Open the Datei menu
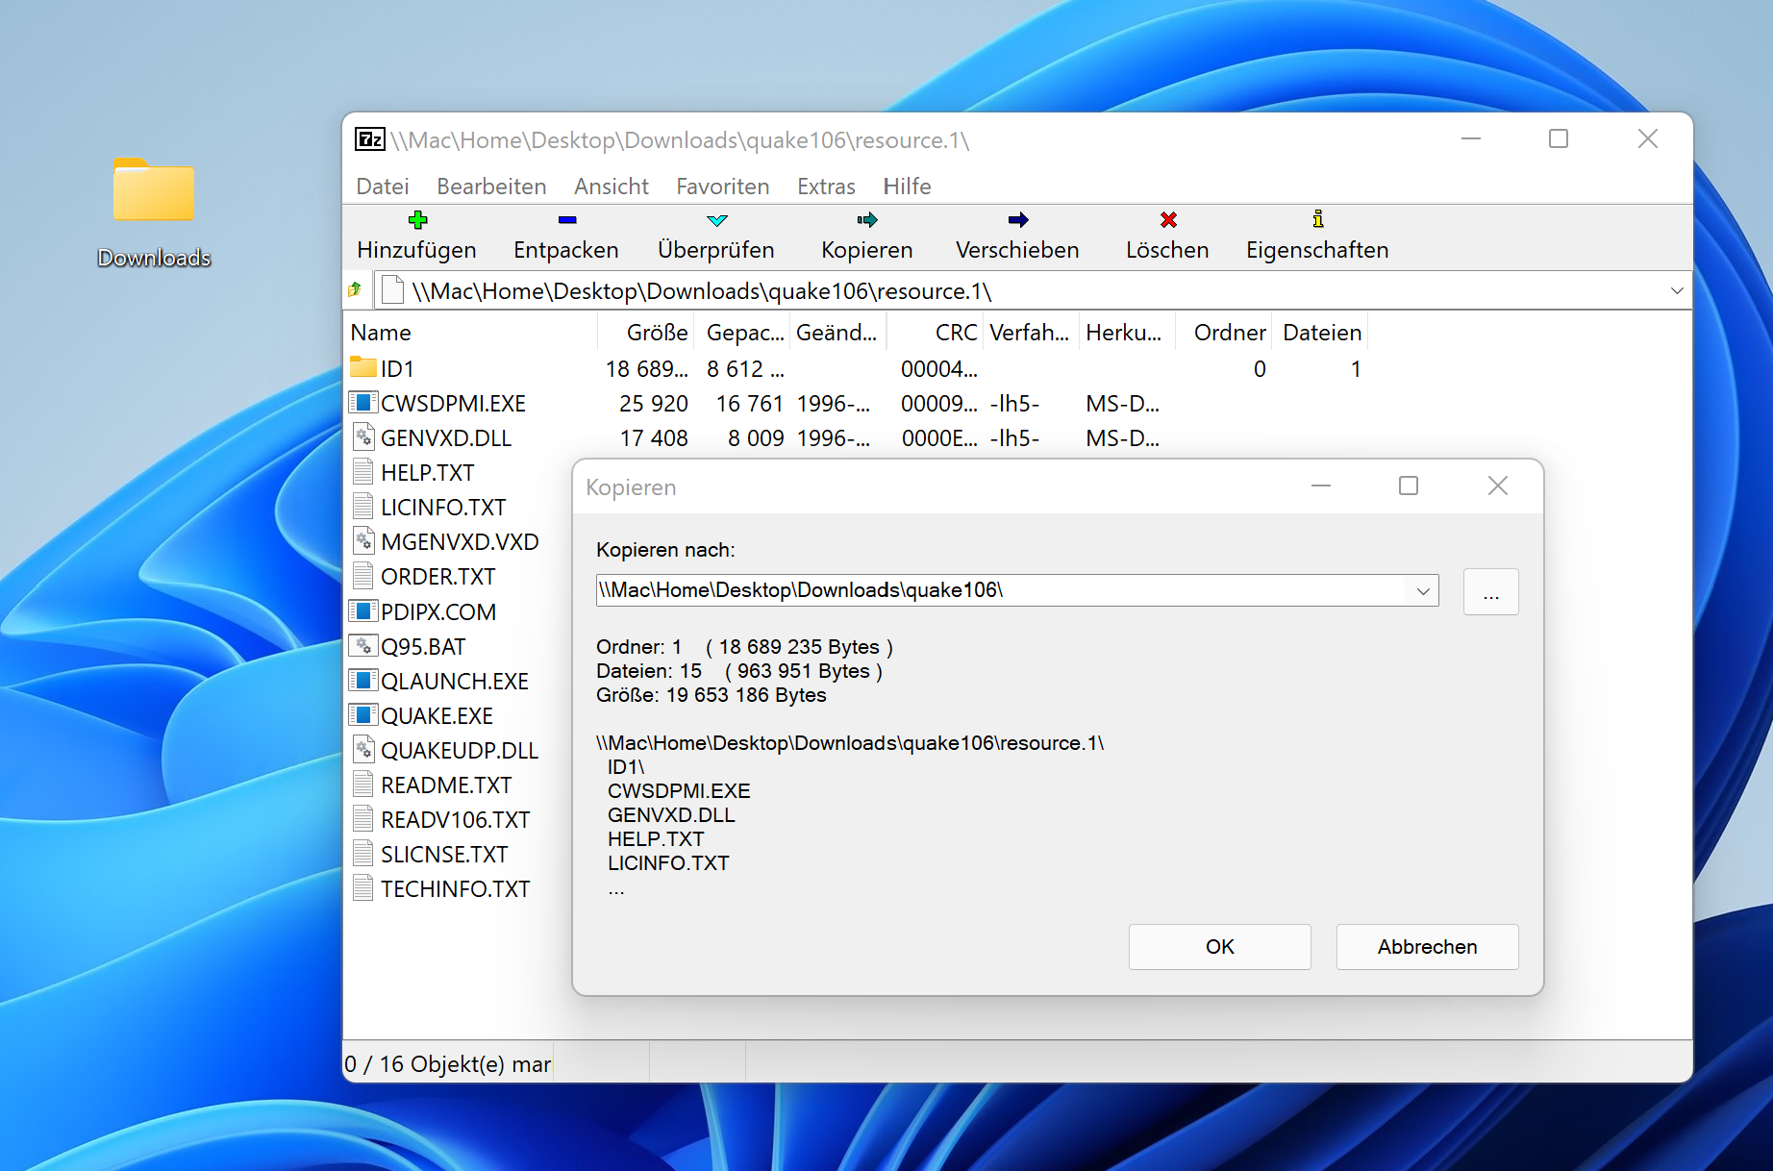The height and width of the screenshot is (1171, 1773). [x=383, y=187]
